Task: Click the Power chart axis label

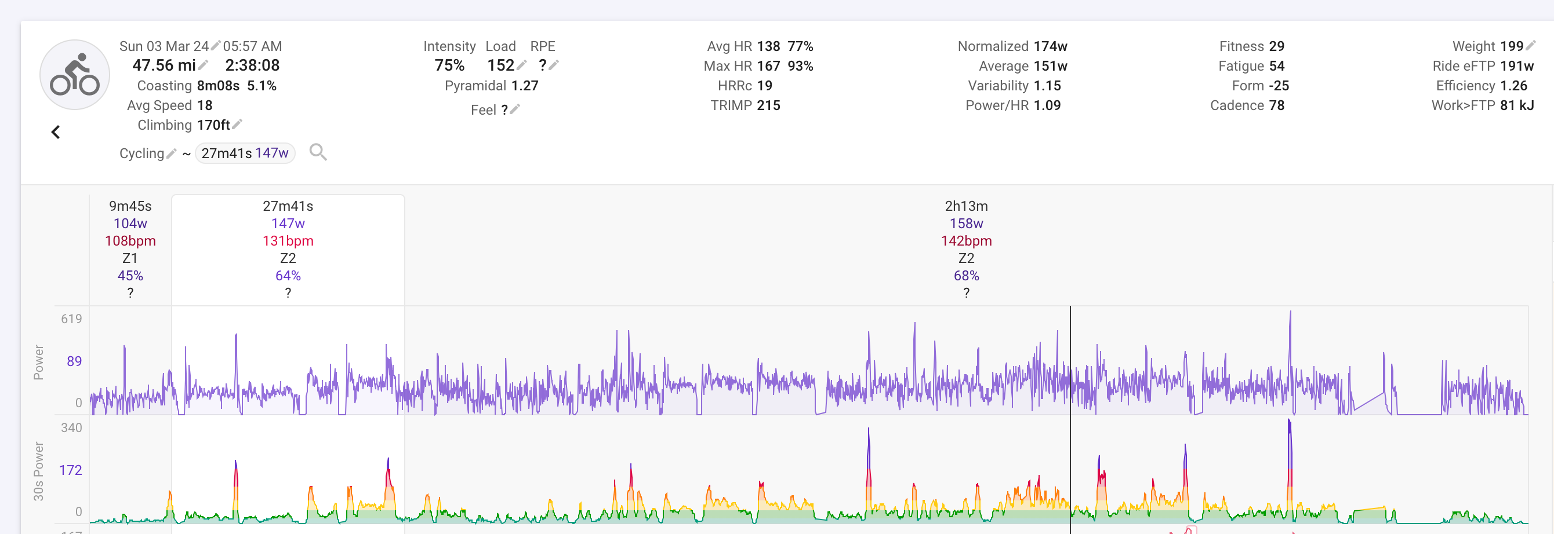Action: click(x=39, y=362)
